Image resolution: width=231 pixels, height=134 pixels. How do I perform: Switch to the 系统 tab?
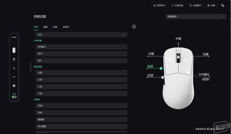[36, 27]
